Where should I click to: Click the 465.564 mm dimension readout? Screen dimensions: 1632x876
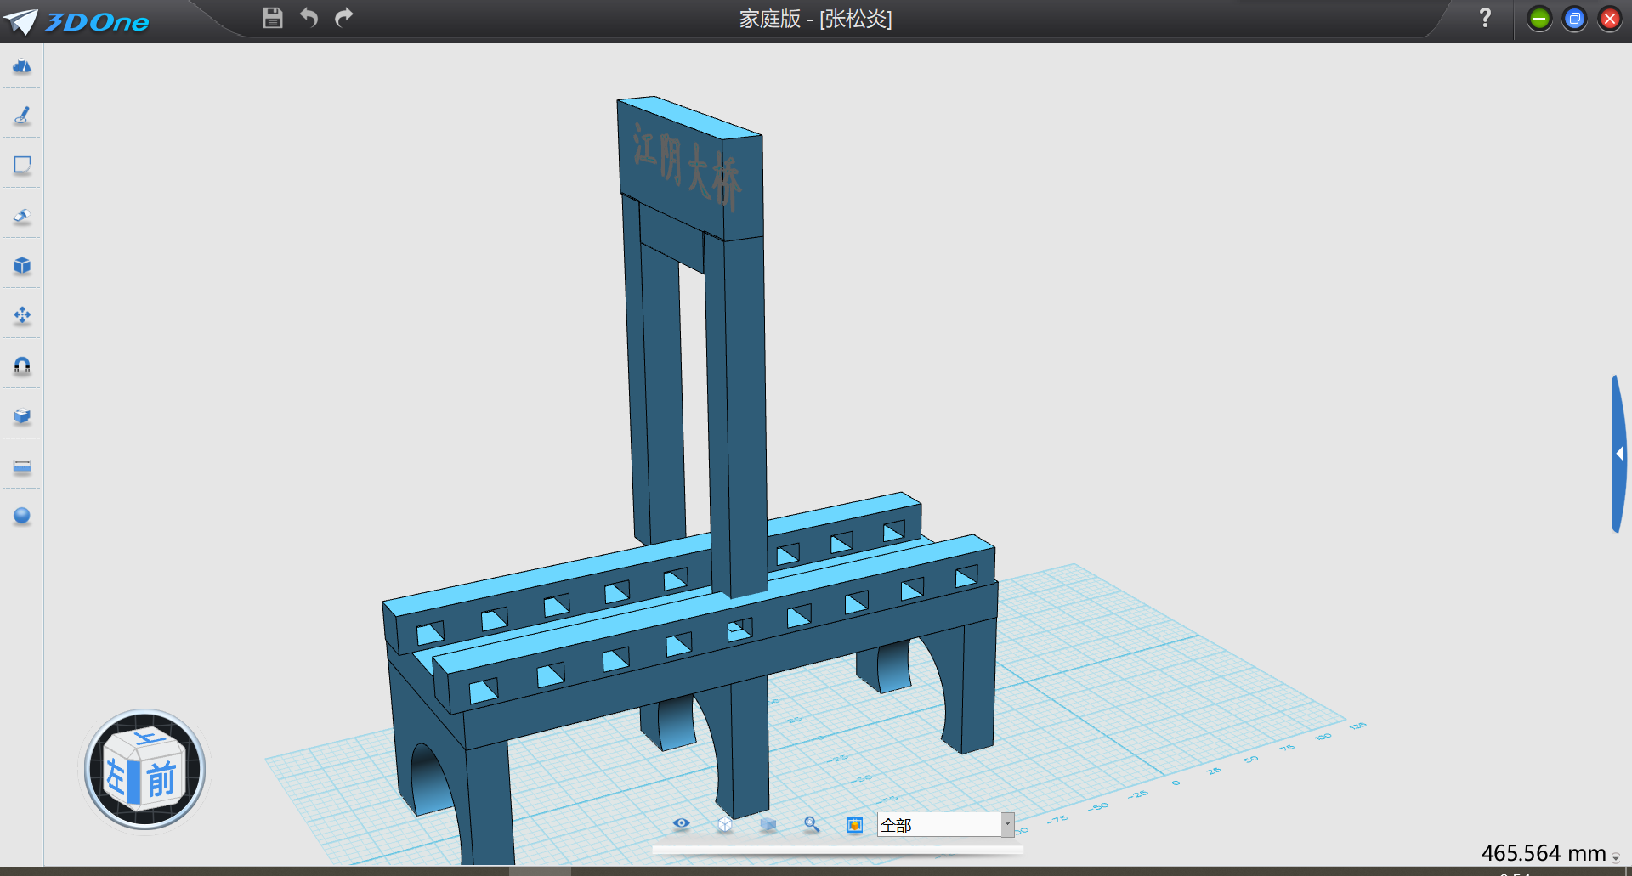point(1544,853)
